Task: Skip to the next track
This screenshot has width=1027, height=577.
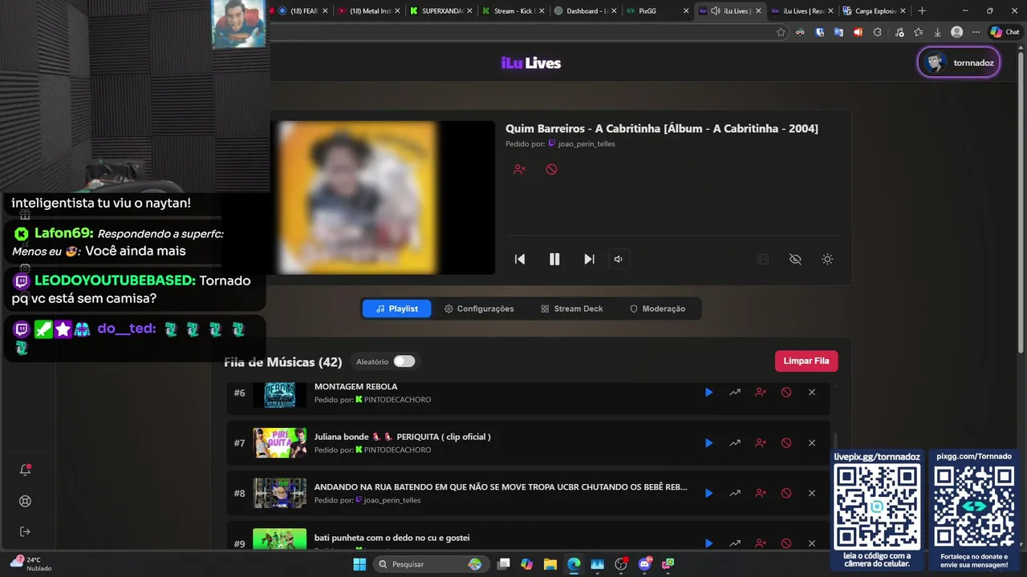Action: click(x=589, y=259)
